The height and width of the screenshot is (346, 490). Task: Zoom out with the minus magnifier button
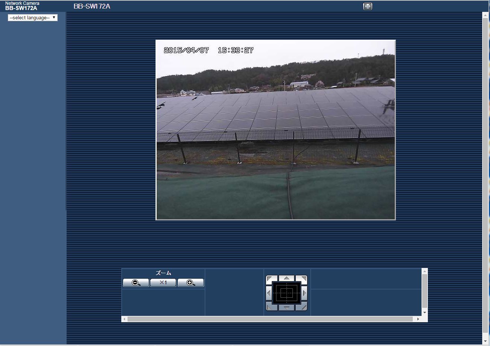(136, 283)
